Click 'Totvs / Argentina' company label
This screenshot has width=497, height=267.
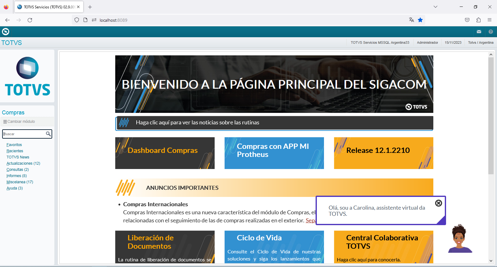(x=481, y=42)
